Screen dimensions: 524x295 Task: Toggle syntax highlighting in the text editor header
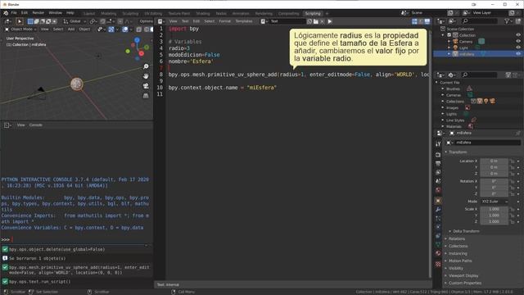pyautogui.click(x=427, y=21)
